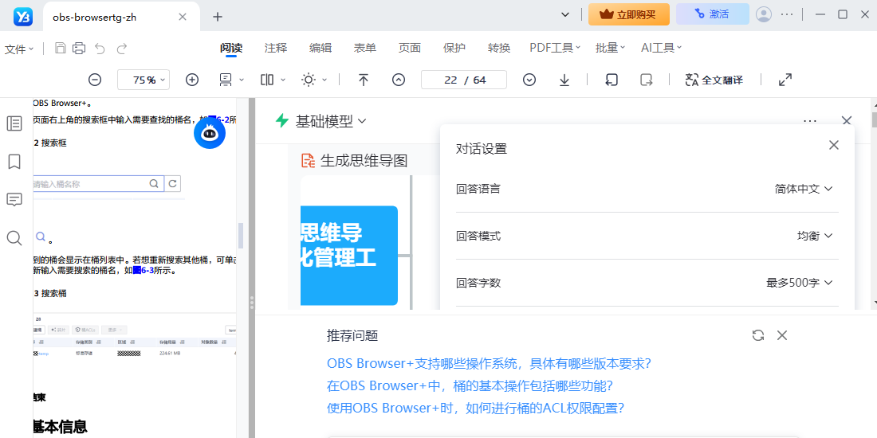Switch to the 阅读 tab
Viewport: 877px width, 438px height.
tap(230, 48)
